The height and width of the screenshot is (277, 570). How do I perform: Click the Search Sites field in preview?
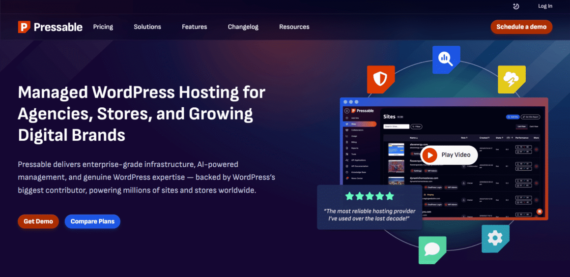tap(396, 126)
